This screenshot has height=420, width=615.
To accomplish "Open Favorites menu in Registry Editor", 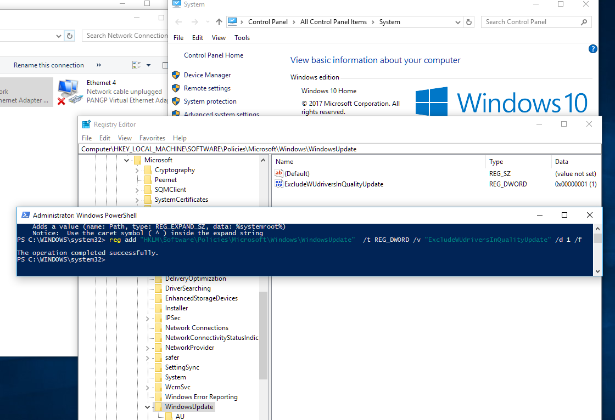I will [152, 138].
